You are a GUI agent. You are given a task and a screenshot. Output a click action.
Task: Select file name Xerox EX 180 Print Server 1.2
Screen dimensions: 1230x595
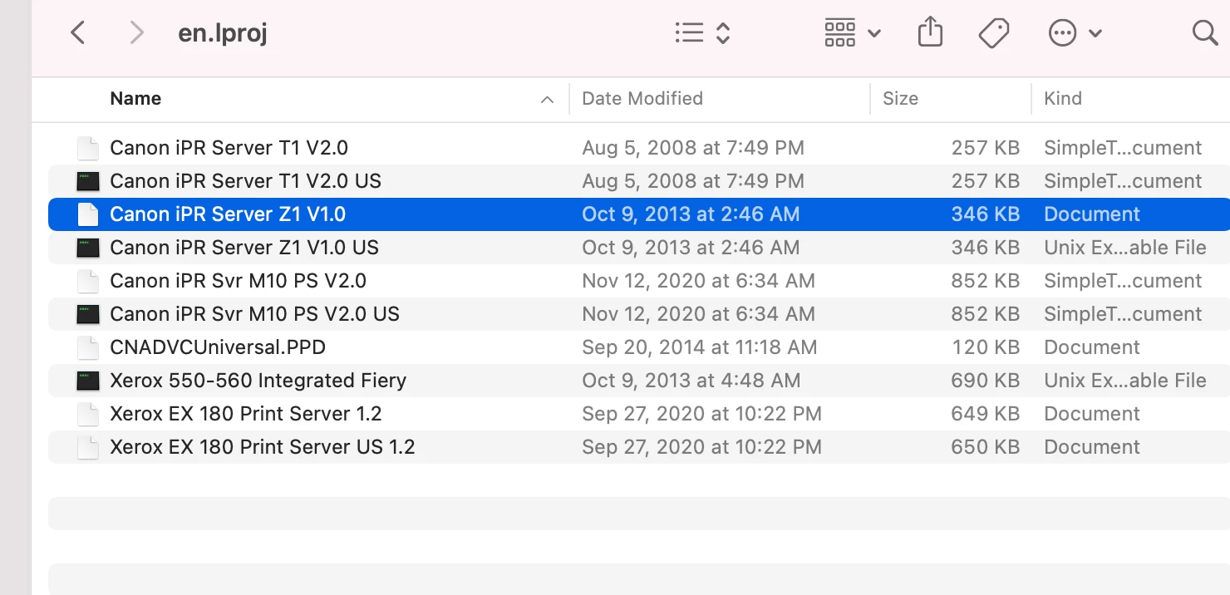(x=246, y=414)
